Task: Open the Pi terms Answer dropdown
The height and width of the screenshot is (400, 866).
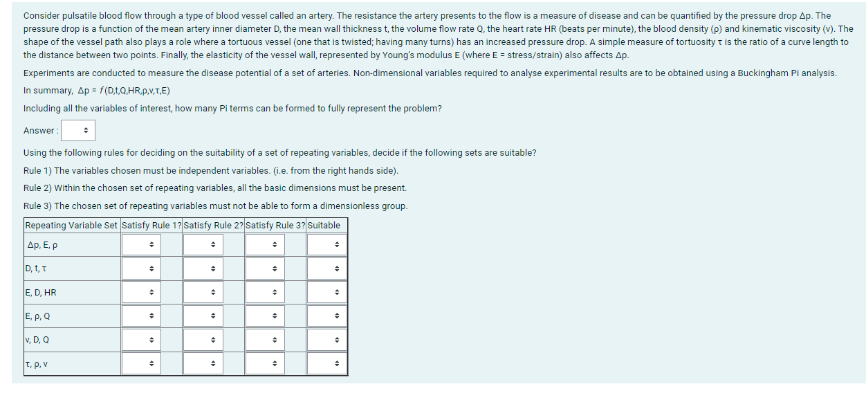Action: click(78, 130)
